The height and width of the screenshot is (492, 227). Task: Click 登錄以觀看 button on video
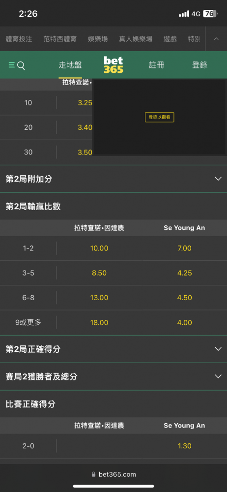click(x=160, y=117)
